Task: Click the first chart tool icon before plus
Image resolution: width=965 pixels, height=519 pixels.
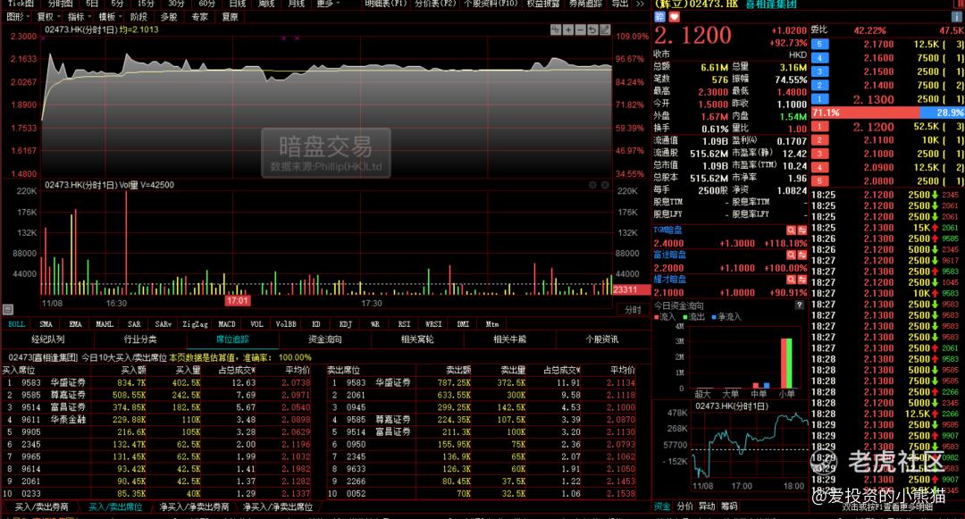Action: [556, 29]
